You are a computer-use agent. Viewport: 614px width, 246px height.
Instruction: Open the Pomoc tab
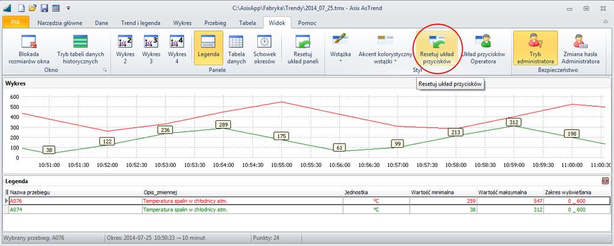tap(307, 23)
